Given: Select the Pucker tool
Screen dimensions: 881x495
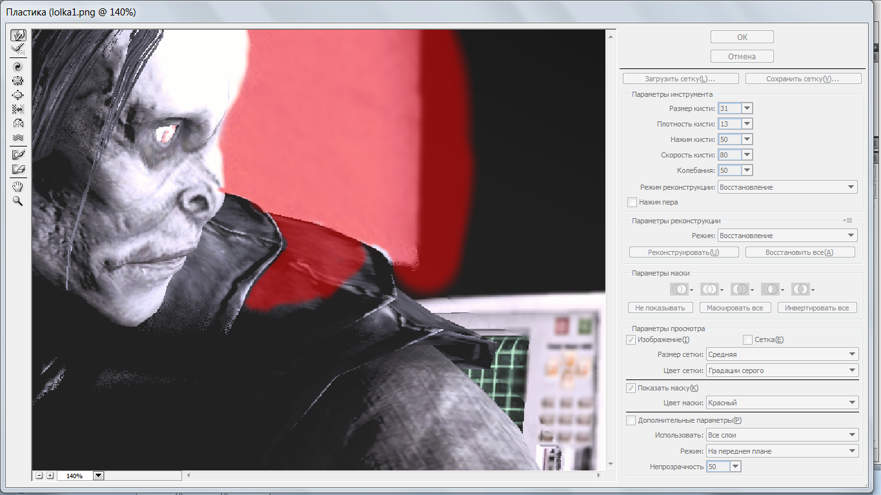Looking at the screenshot, I should 18,80.
